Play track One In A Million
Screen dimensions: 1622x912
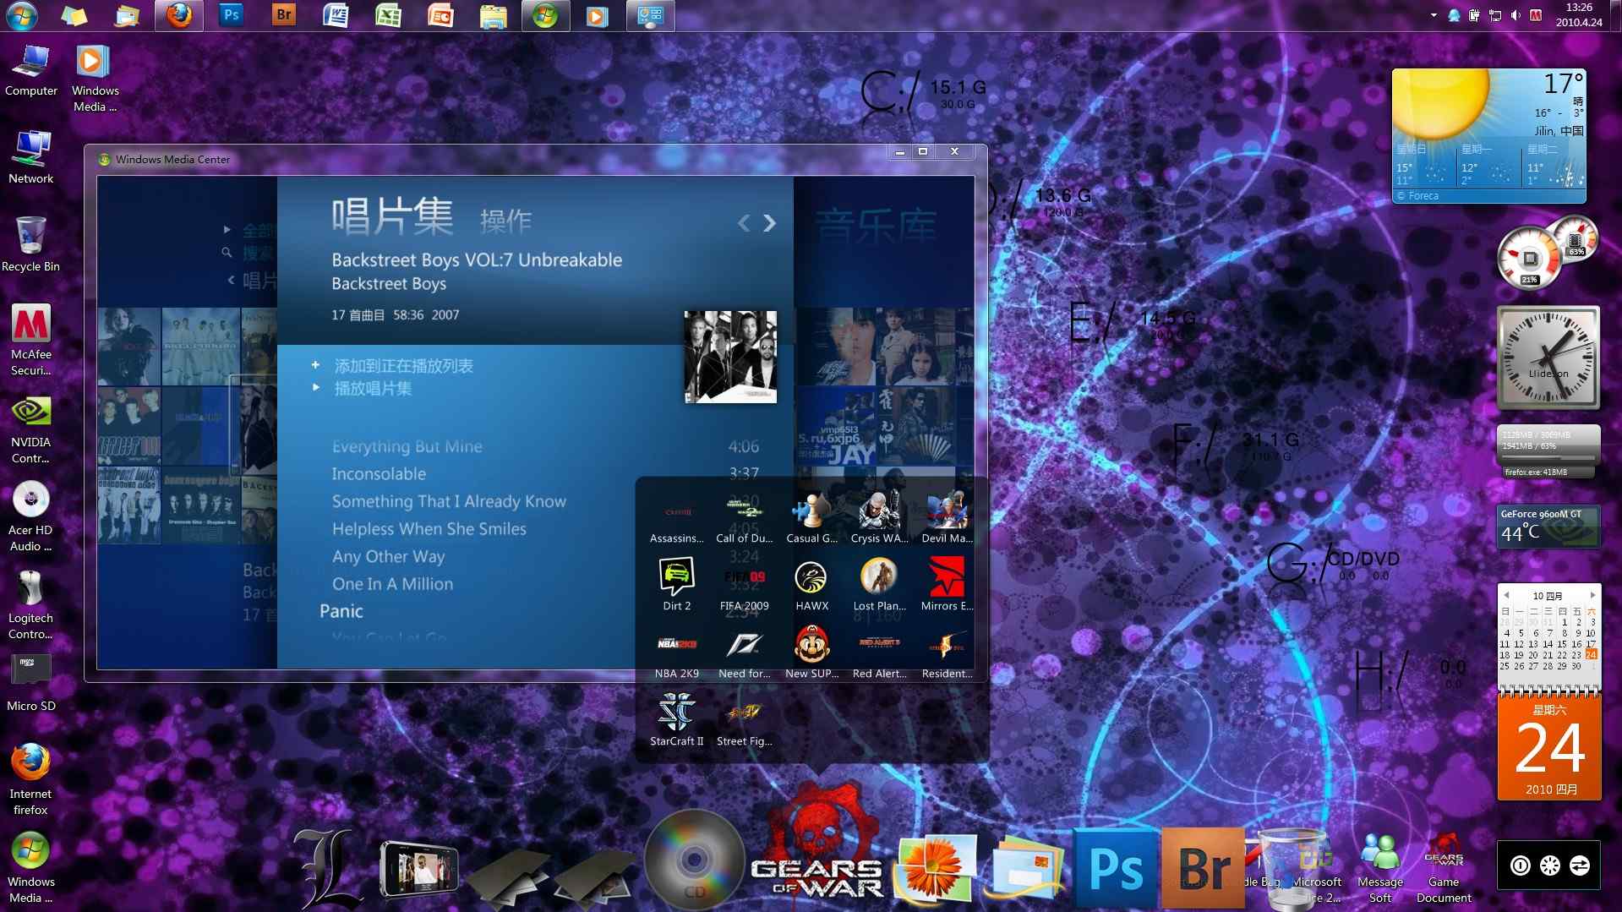pyautogui.click(x=392, y=584)
